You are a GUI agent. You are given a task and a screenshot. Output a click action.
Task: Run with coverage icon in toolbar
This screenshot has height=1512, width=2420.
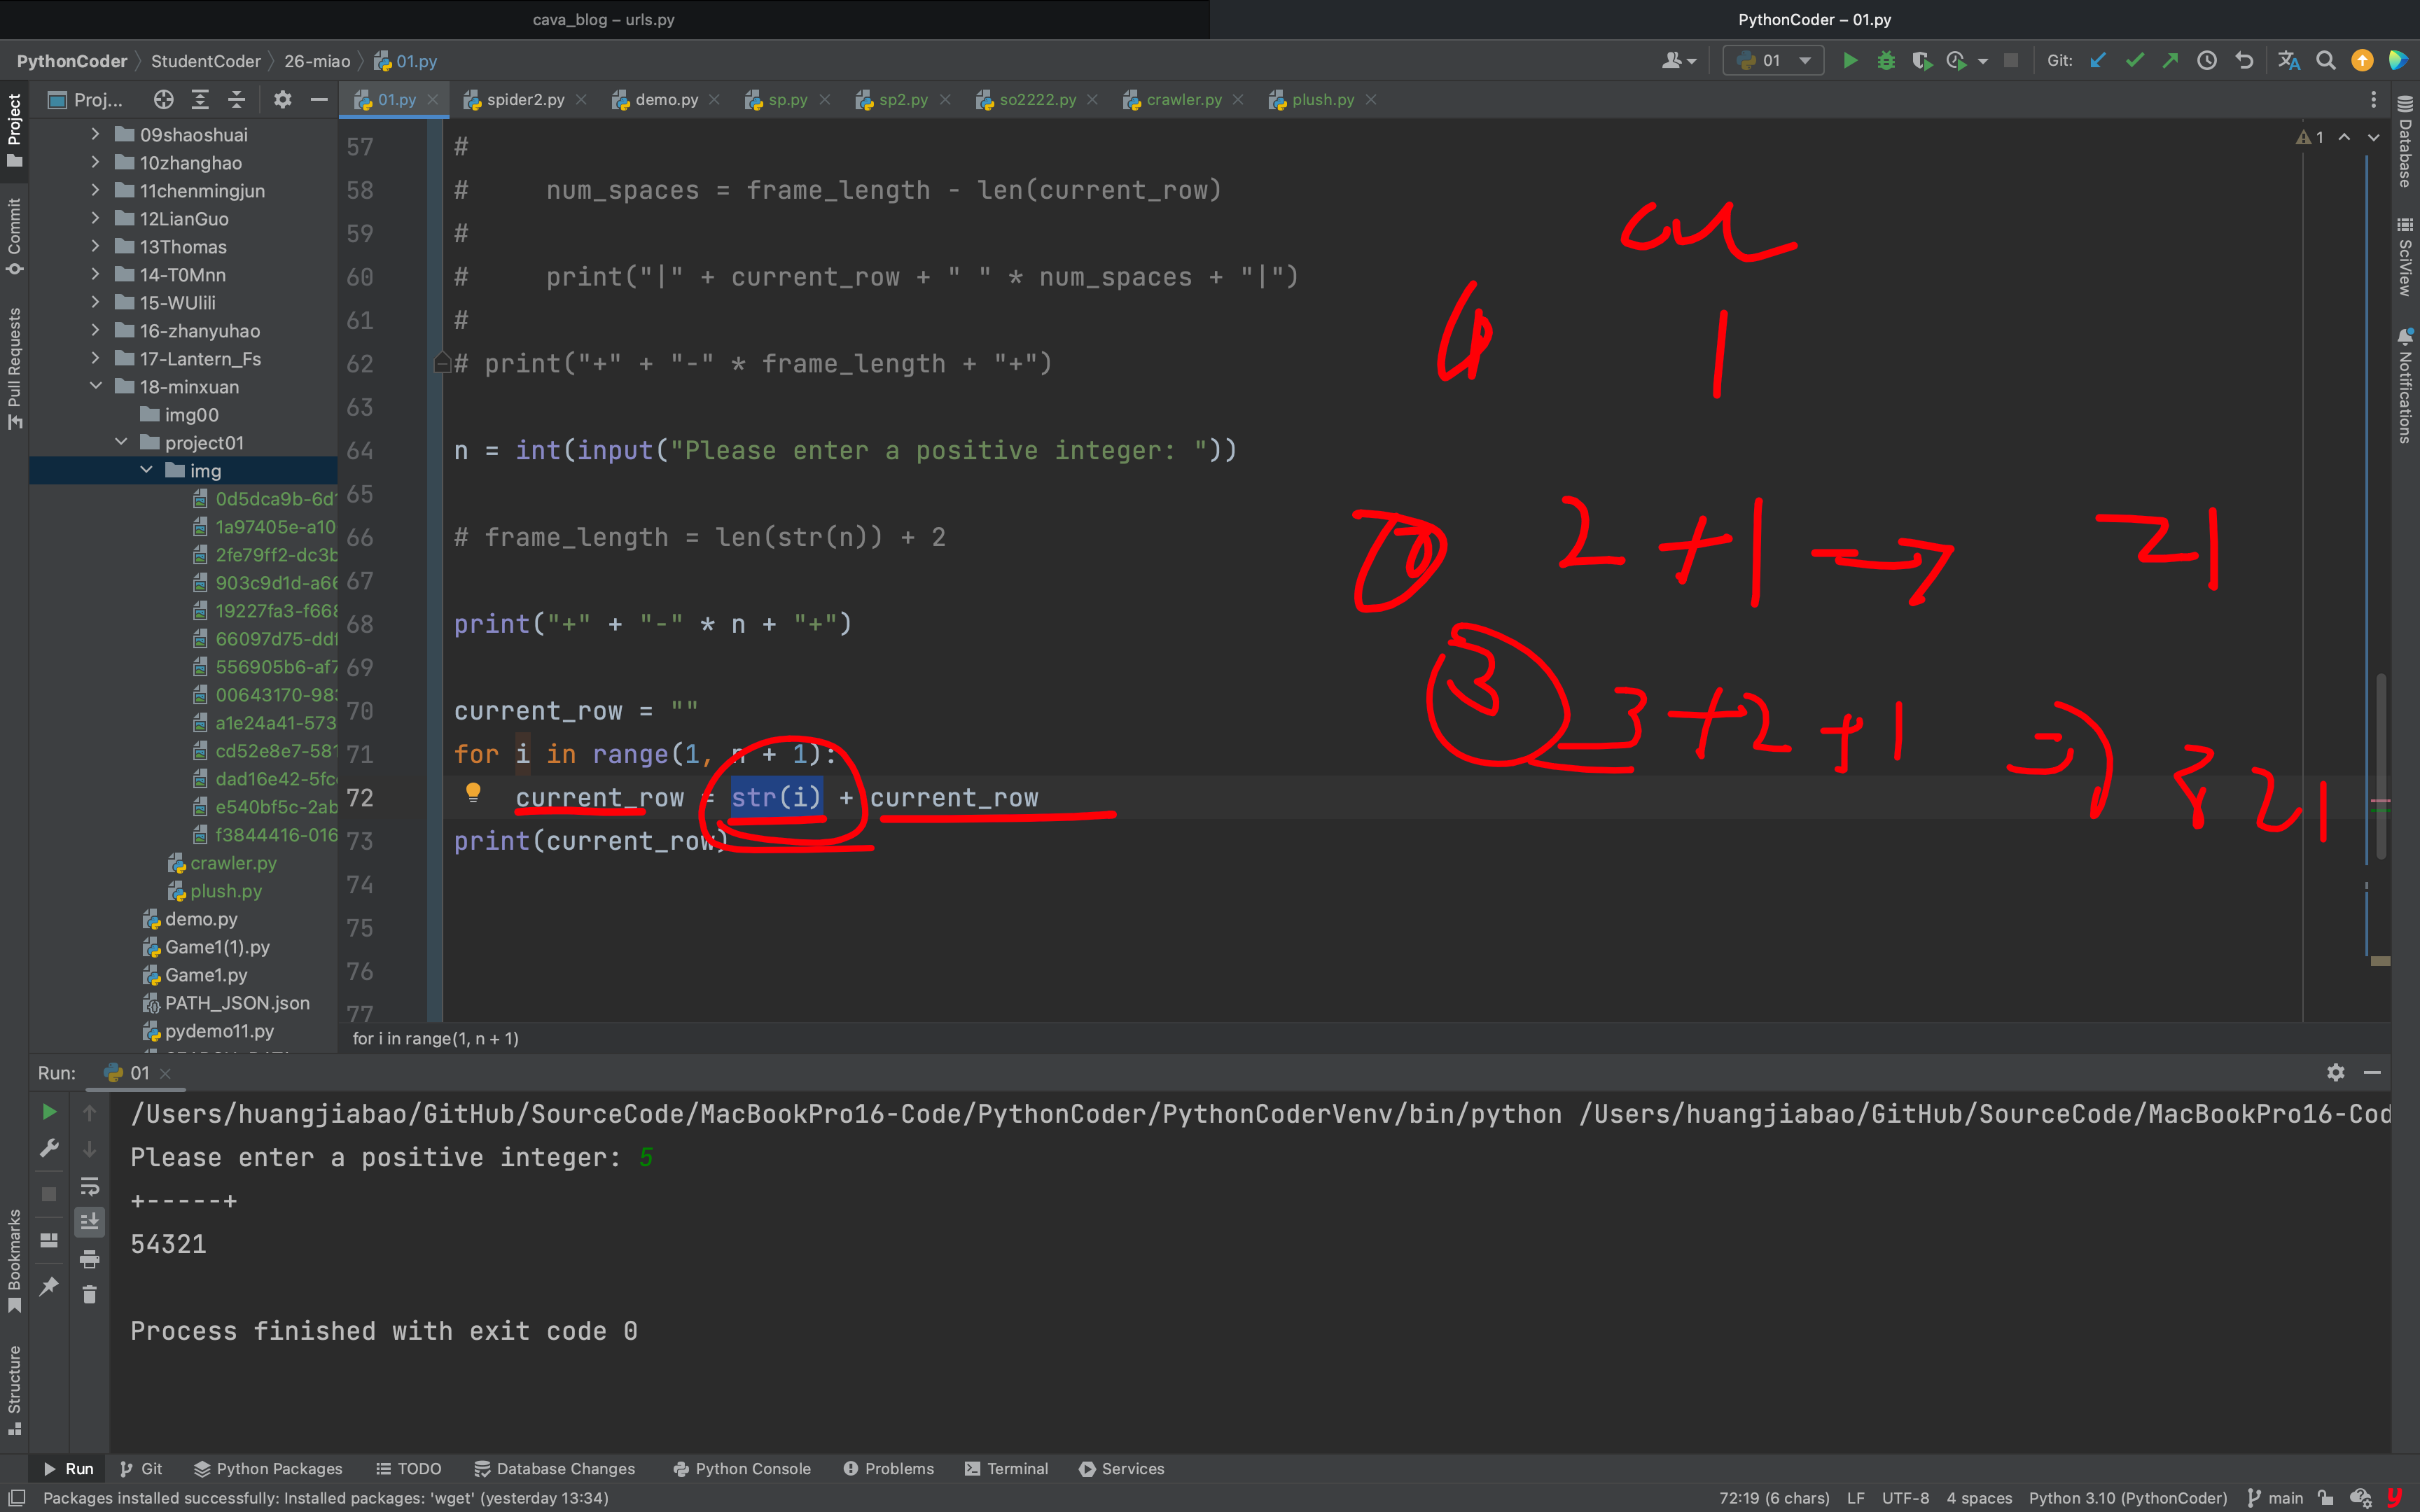[x=1921, y=61]
